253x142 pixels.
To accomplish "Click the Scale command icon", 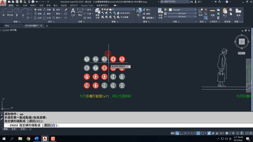I will 45,18.
